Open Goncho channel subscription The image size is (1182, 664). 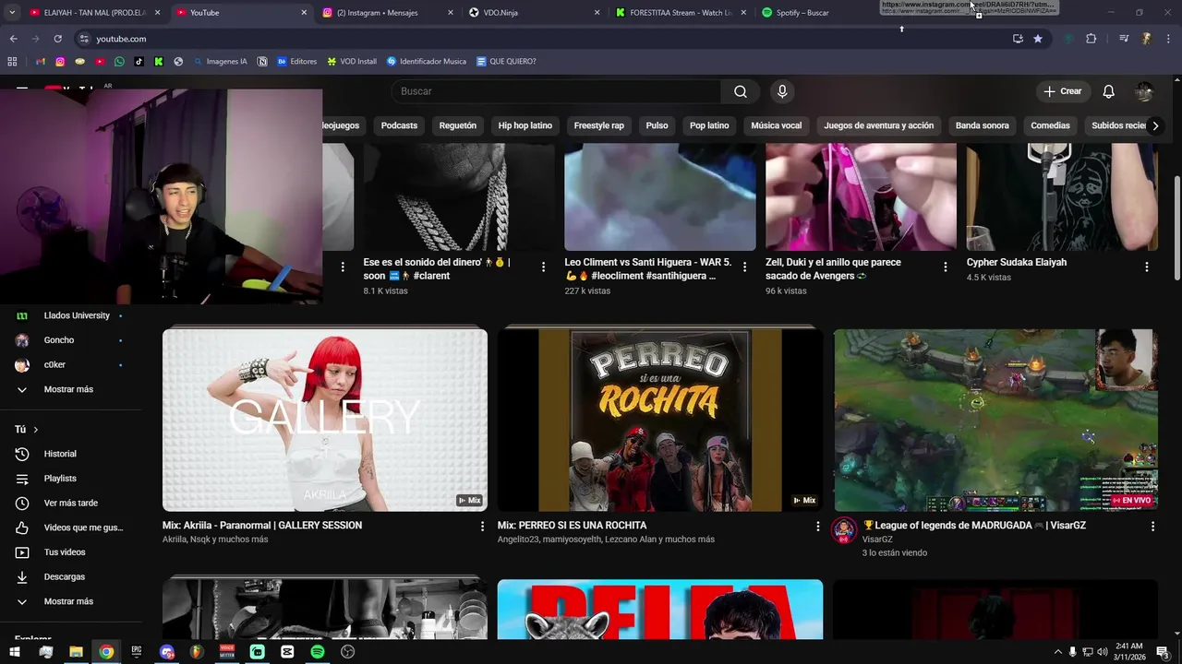tap(59, 340)
